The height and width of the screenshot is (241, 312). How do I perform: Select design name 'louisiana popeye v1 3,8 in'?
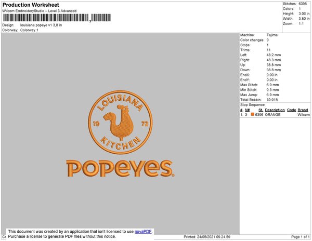(41, 25)
